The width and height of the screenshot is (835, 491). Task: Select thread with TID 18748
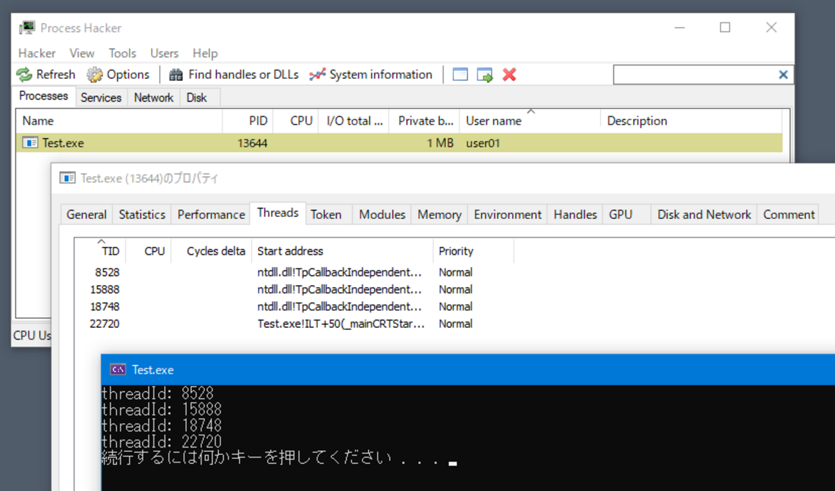(105, 307)
